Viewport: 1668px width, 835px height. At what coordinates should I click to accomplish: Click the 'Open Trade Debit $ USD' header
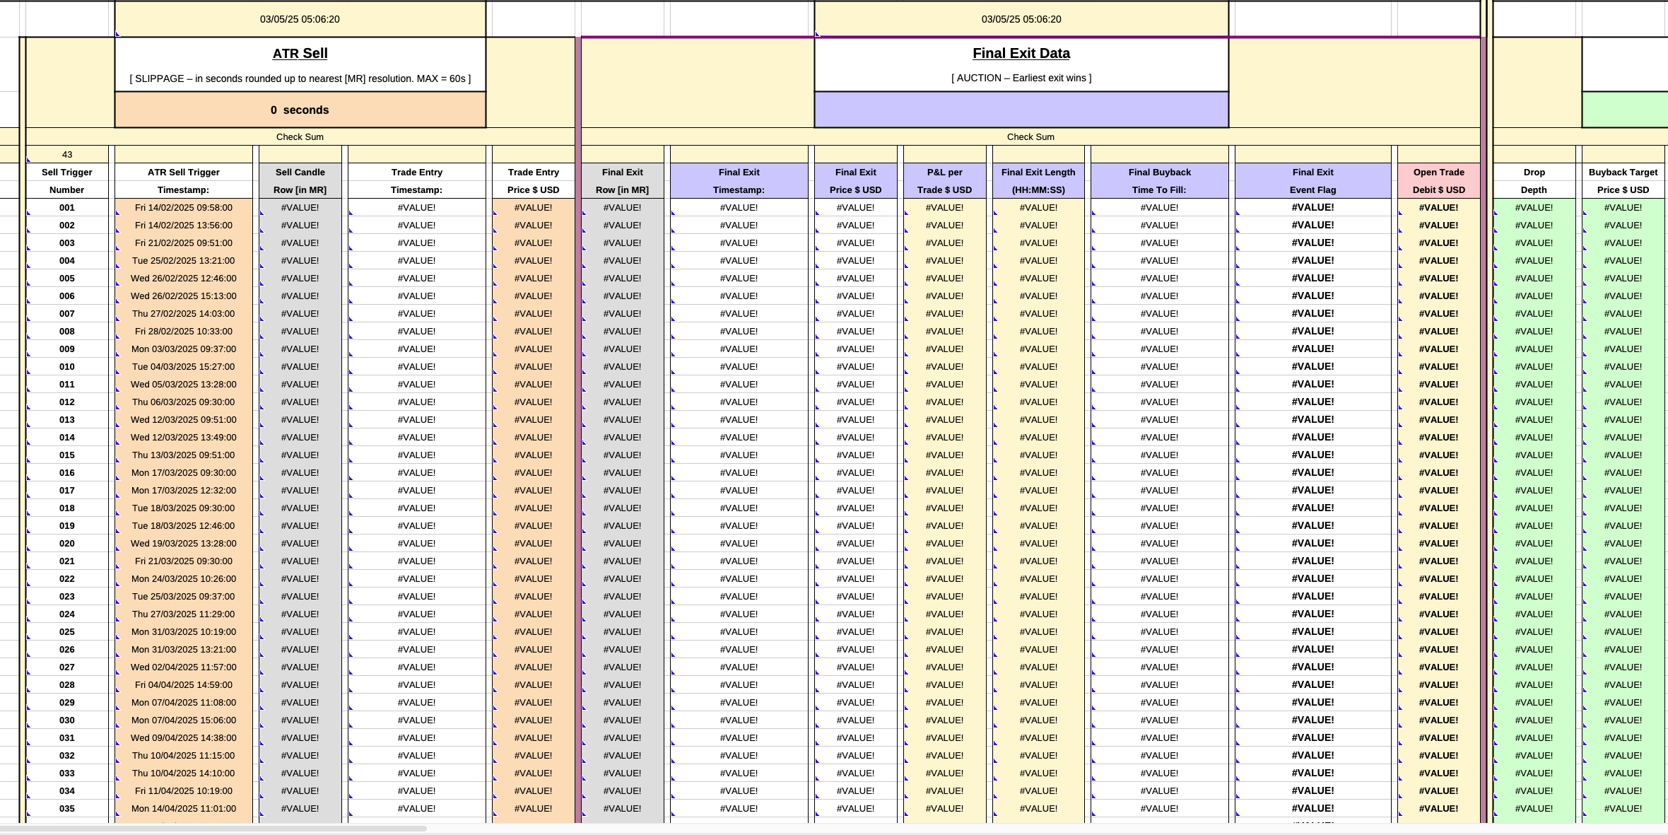point(1438,181)
